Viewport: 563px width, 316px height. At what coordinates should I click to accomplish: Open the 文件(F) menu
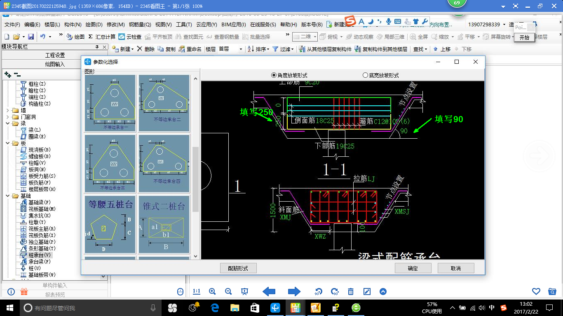click(x=12, y=25)
